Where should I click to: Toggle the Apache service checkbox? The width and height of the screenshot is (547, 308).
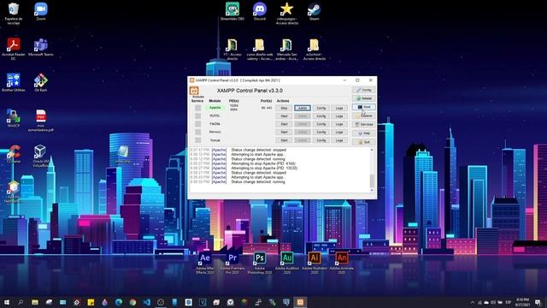[x=197, y=108]
